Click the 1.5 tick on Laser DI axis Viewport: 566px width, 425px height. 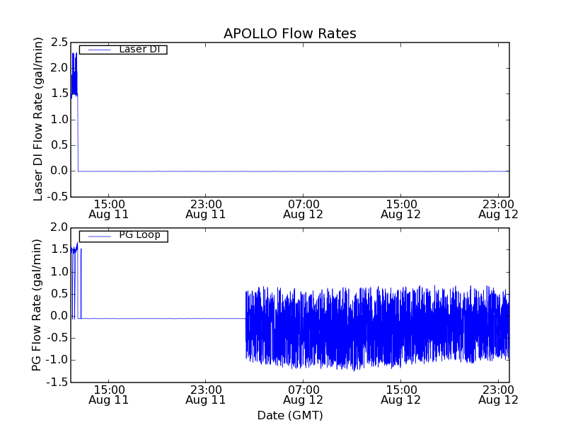pyautogui.click(x=59, y=93)
